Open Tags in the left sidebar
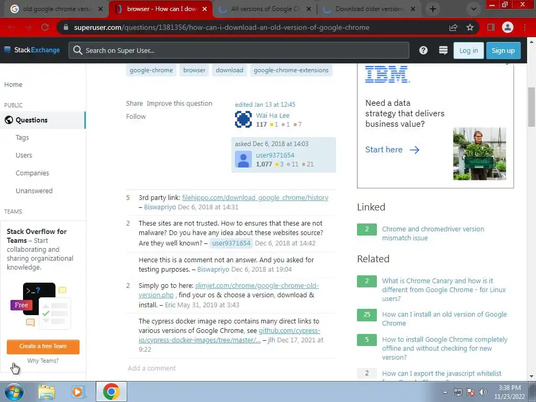Screen dimensions: 536x402 [x=22, y=138]
